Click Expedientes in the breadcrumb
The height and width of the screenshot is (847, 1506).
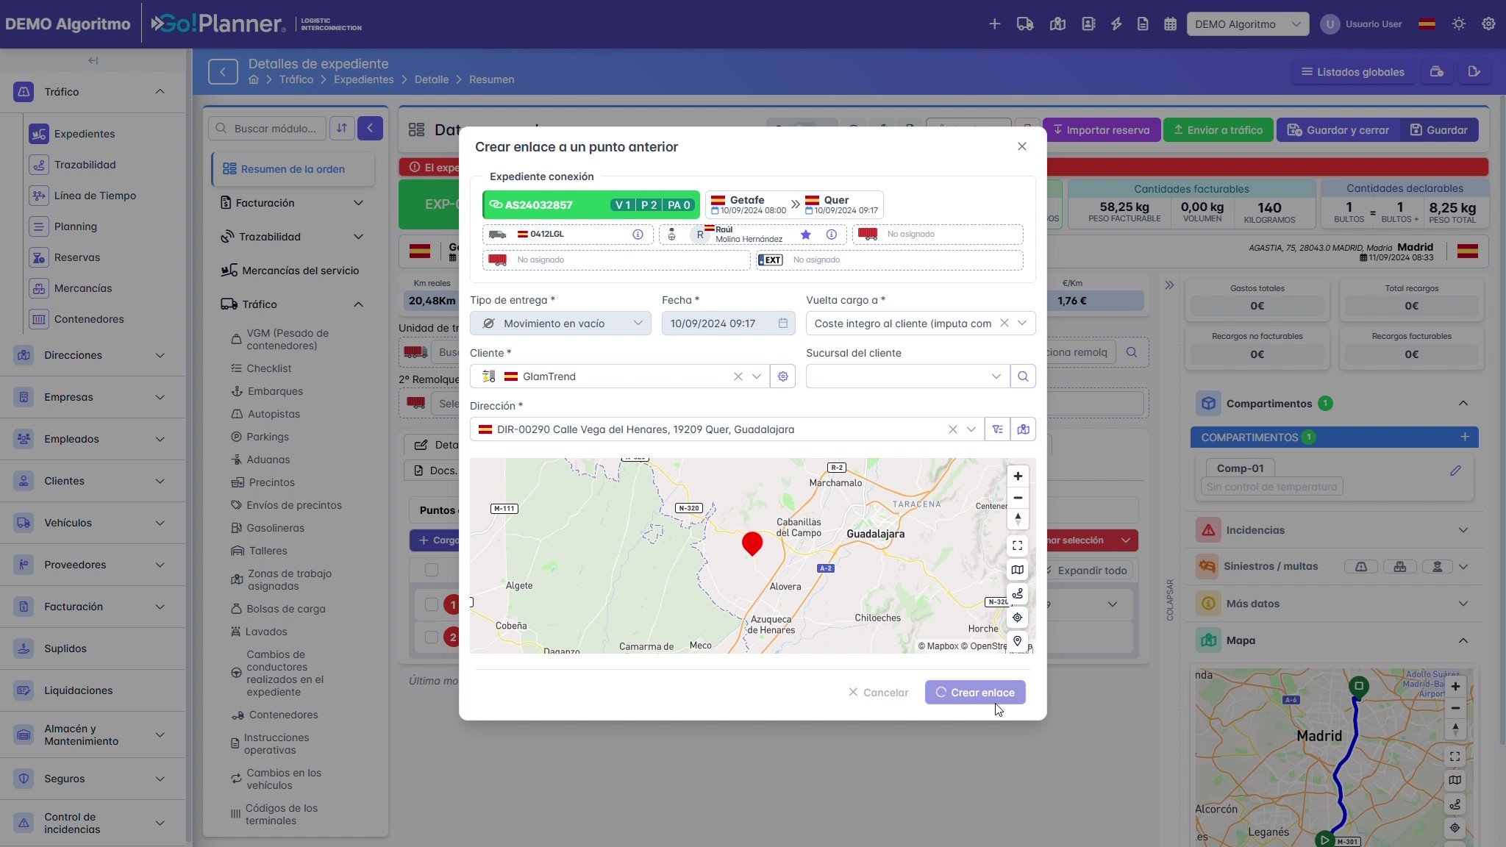click(363, 79)
